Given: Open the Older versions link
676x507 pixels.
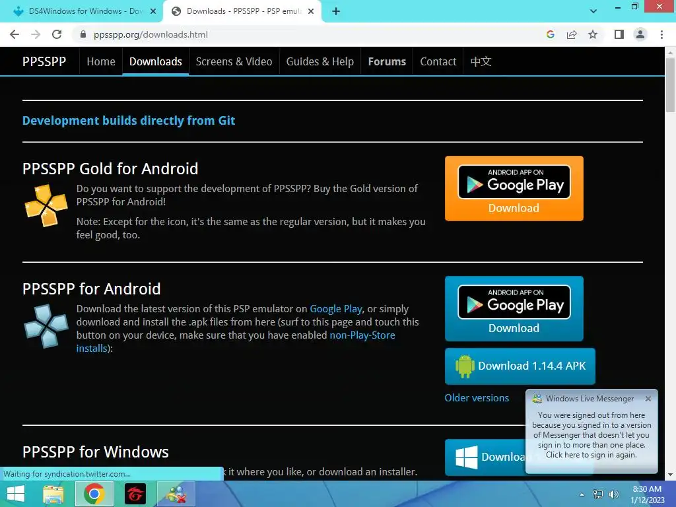Looking at the screenshot, I should coord(477,398).
